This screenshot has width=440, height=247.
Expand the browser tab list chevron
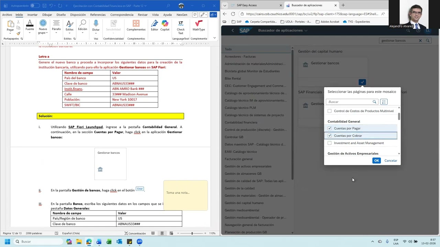(225, 5)
